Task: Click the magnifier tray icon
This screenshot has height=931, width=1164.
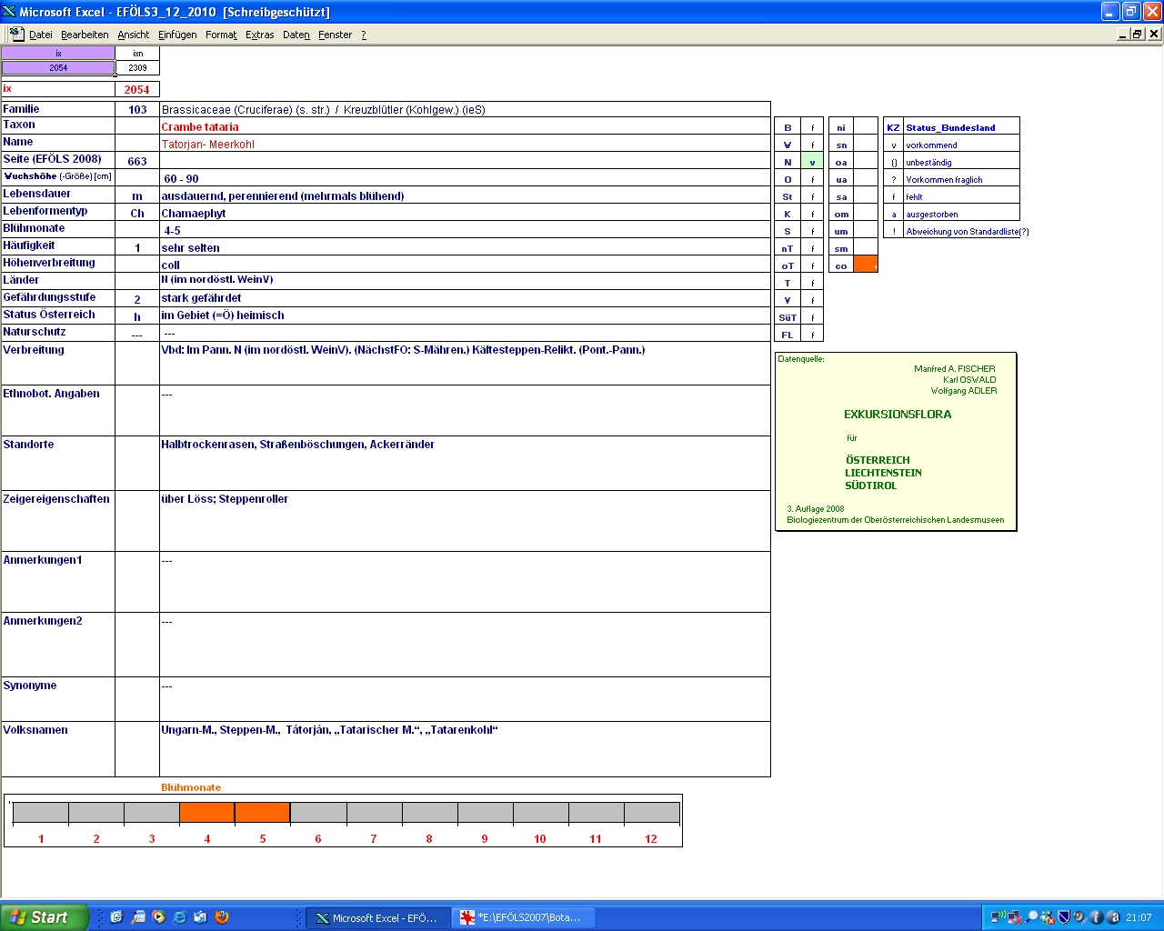Action: pos(1031,917)
